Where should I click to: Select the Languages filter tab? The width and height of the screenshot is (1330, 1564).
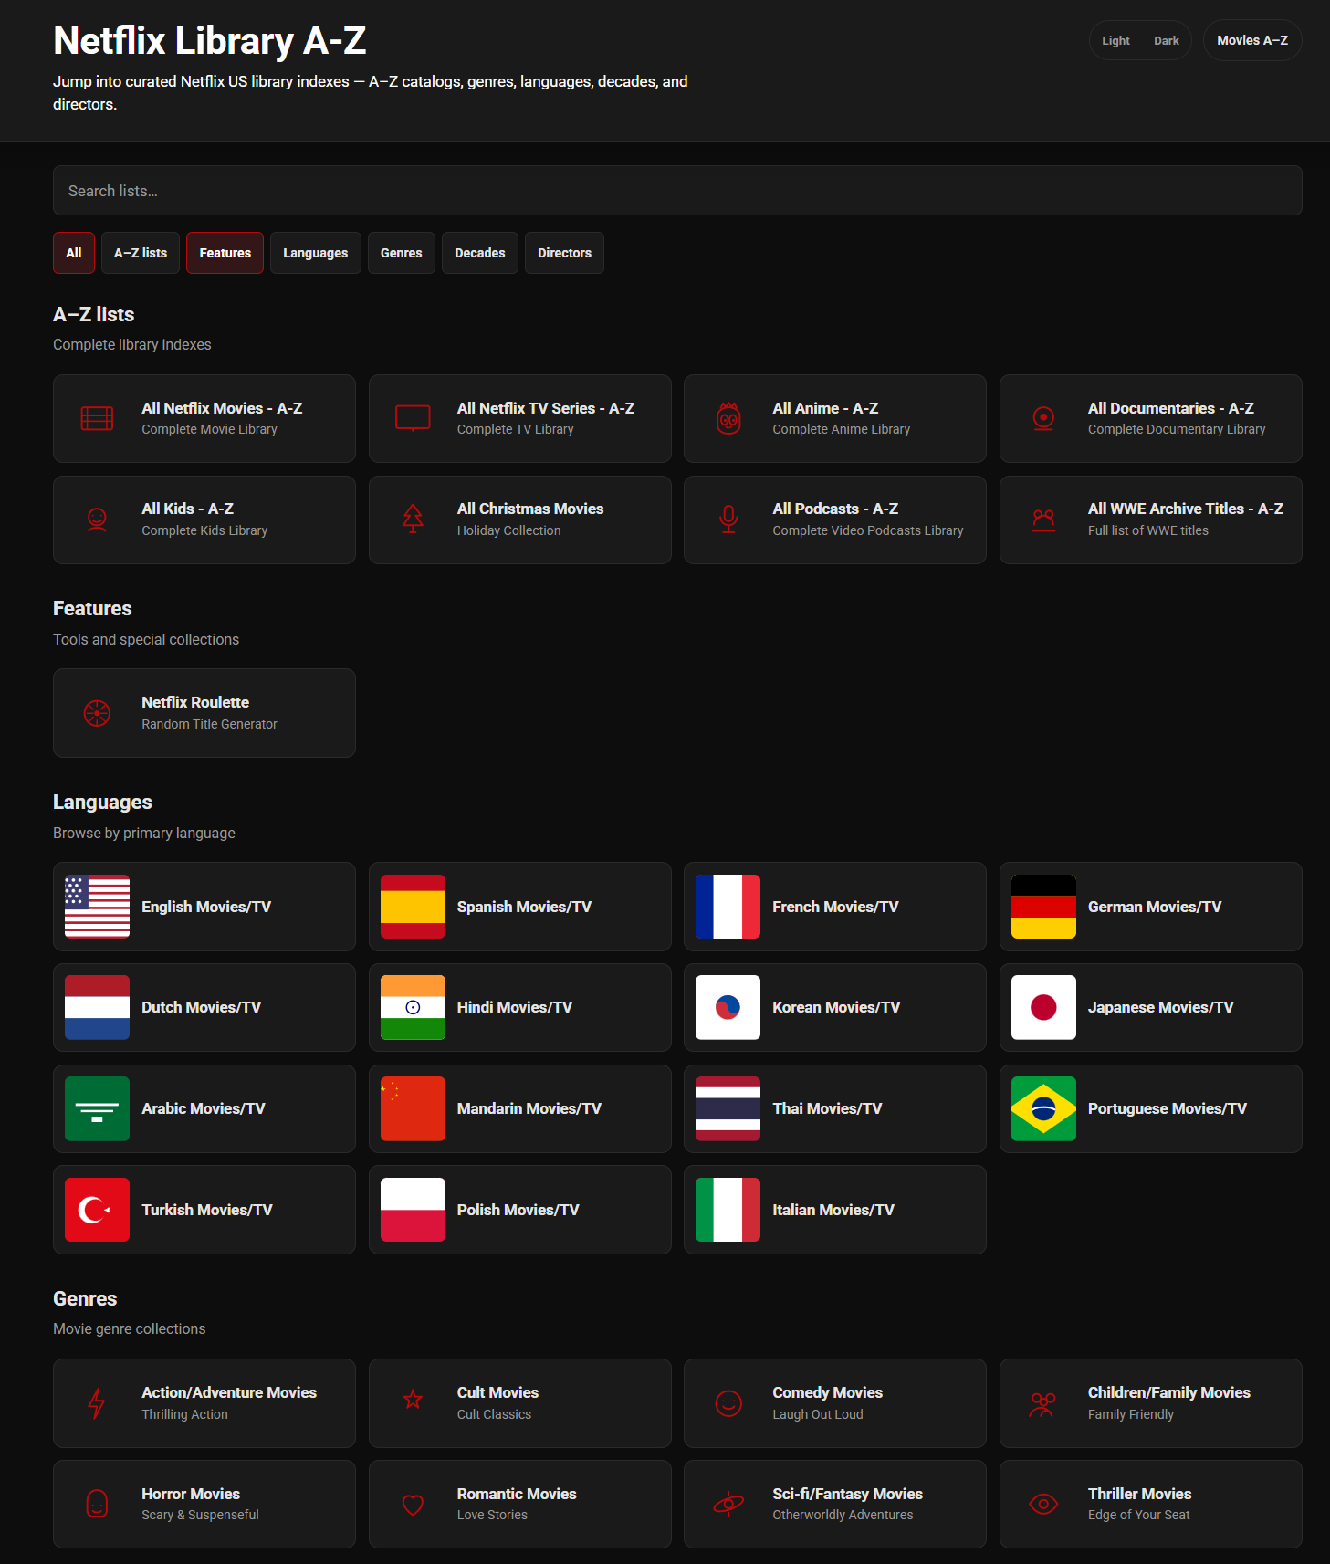click(x=315, y=253)
